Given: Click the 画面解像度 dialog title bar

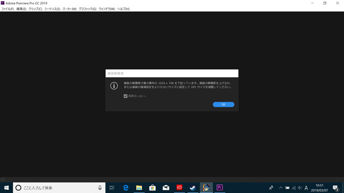Looking at the screenshot, I should (x=172, y=73).
